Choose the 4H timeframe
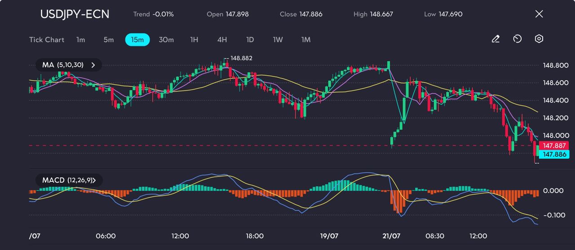 (x=222, y=40)
